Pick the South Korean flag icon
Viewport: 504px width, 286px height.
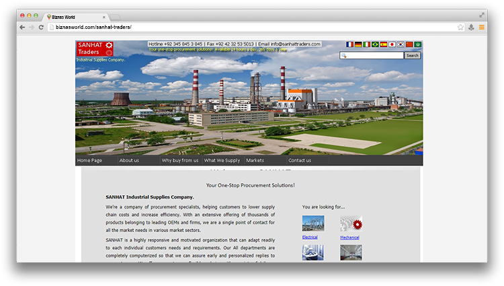pyautogui.click(x=401, y=44)
